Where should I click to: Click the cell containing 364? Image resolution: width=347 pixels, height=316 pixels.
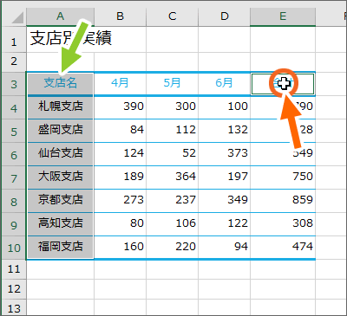tap(173, 177)
